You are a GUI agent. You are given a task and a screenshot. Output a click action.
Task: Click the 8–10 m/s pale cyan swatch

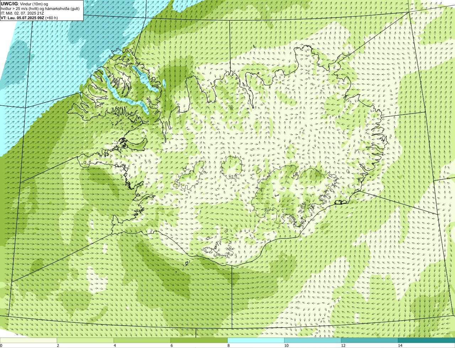coord(256,340)
